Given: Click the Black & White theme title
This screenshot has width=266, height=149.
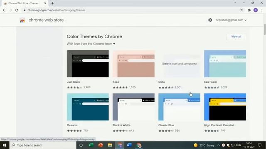Looking at the screenshot, I should tap(121, 125).
